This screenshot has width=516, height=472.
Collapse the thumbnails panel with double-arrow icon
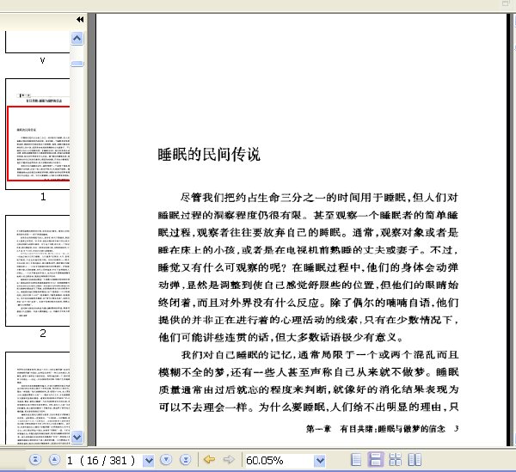point(80,20)
